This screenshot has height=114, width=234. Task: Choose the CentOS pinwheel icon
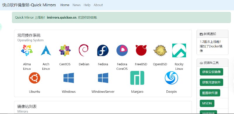pos(65,50)
